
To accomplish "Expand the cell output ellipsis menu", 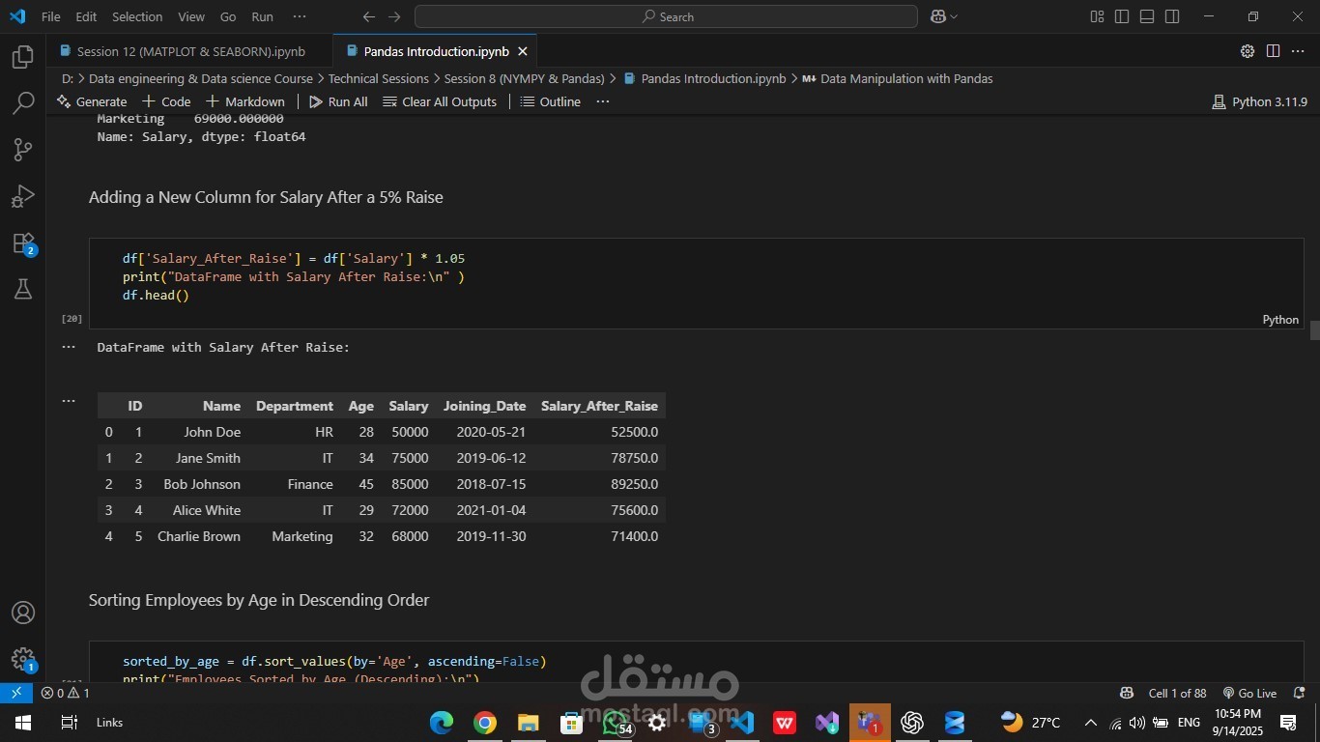I will [69, 347].
